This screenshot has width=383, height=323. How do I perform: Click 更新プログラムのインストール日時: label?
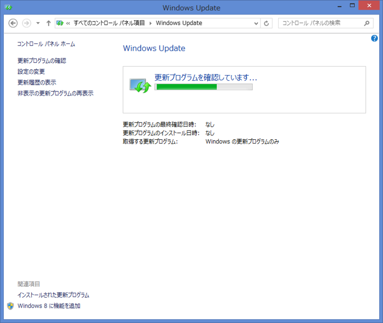point(161,133)
